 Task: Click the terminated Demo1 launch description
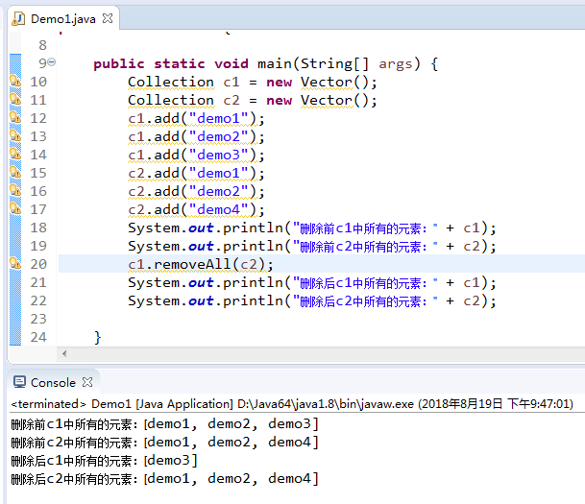pos(292,404)
